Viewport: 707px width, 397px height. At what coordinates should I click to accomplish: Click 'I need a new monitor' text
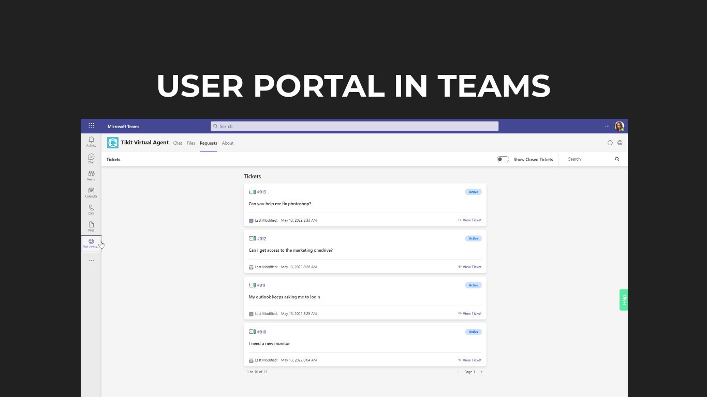(x=269, y=343)
